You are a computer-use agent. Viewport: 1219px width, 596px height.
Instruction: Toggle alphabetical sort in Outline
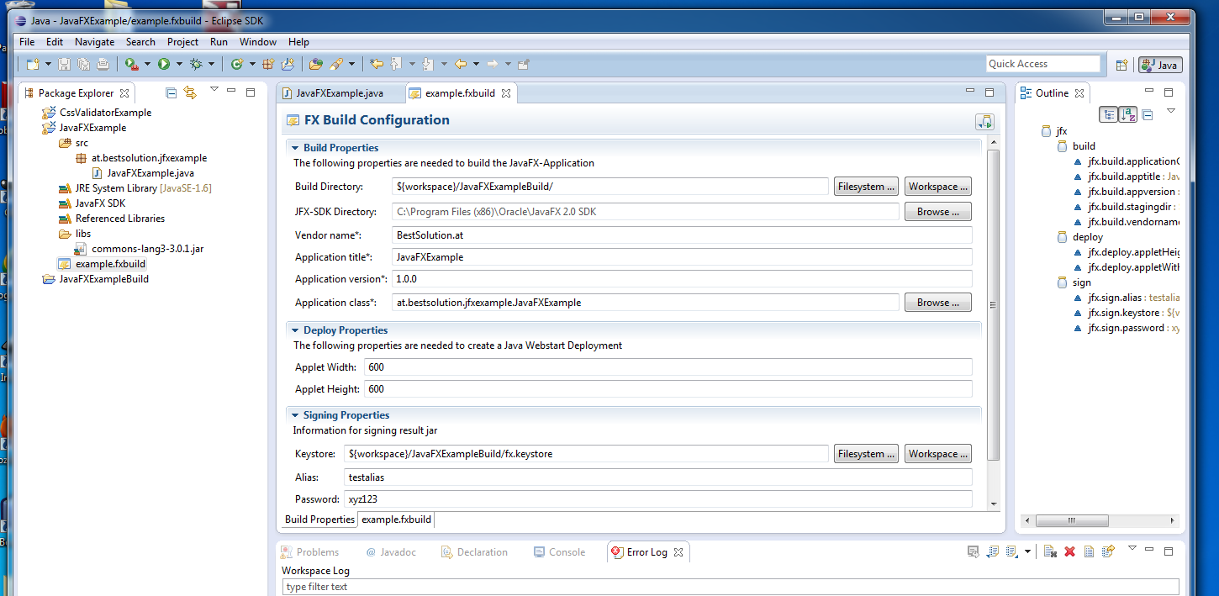tap(1127, 114)
